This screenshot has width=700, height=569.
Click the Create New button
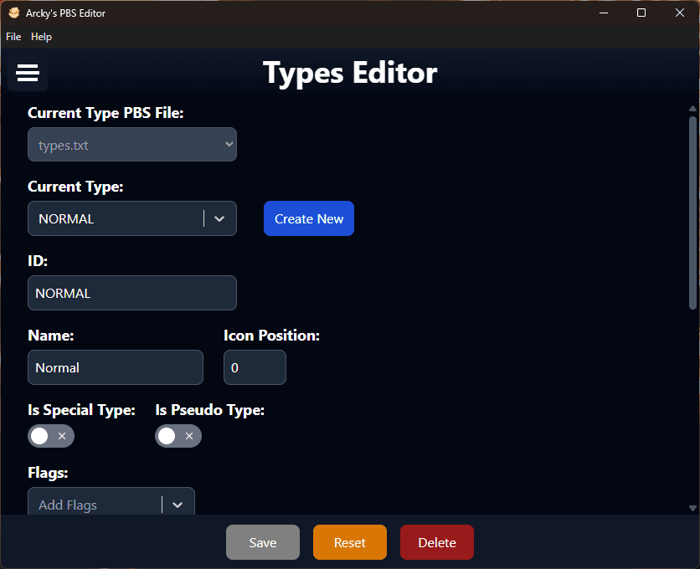click(309, 218)
